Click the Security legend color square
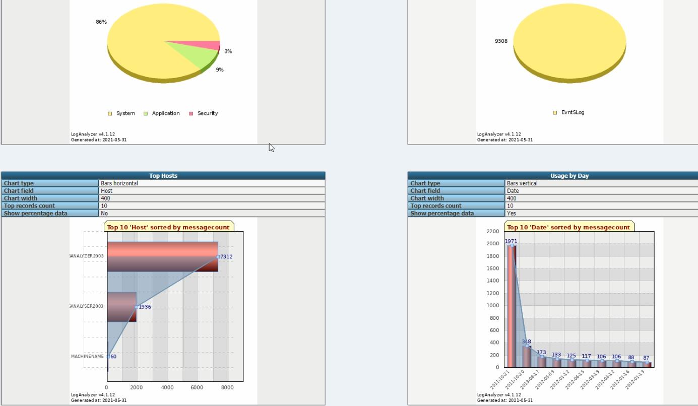The height and width of the screenshot is (406, 698). tap(191, 113)
